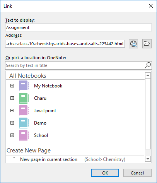157x183 pixels.
Task: Expand the School notebook node
Action: 12,135
